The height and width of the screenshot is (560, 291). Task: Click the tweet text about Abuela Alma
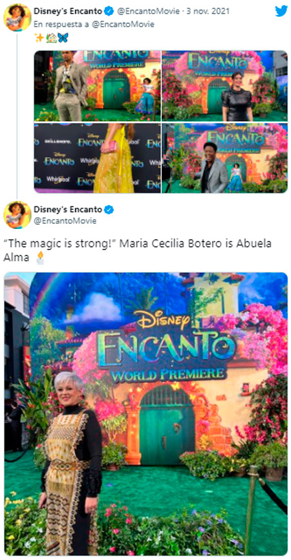click(138, 250)
